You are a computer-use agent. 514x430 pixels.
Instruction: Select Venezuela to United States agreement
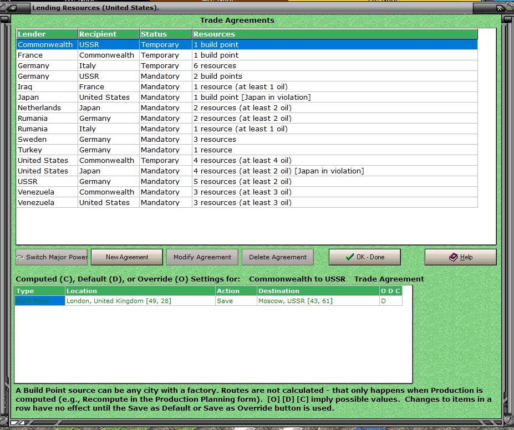(x=247, y=202)
